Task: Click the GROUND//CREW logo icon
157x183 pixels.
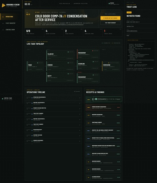Action: (4, 5)
